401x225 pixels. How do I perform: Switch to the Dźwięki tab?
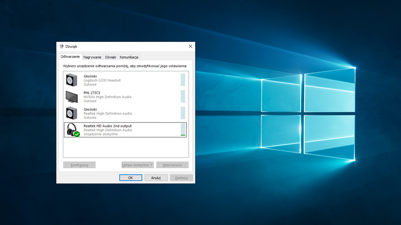(x=111, y=57)
